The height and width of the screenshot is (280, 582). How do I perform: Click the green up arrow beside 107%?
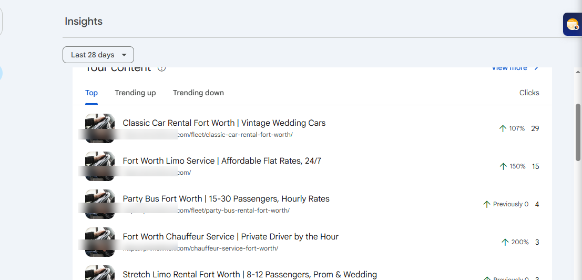coord(503,128)
